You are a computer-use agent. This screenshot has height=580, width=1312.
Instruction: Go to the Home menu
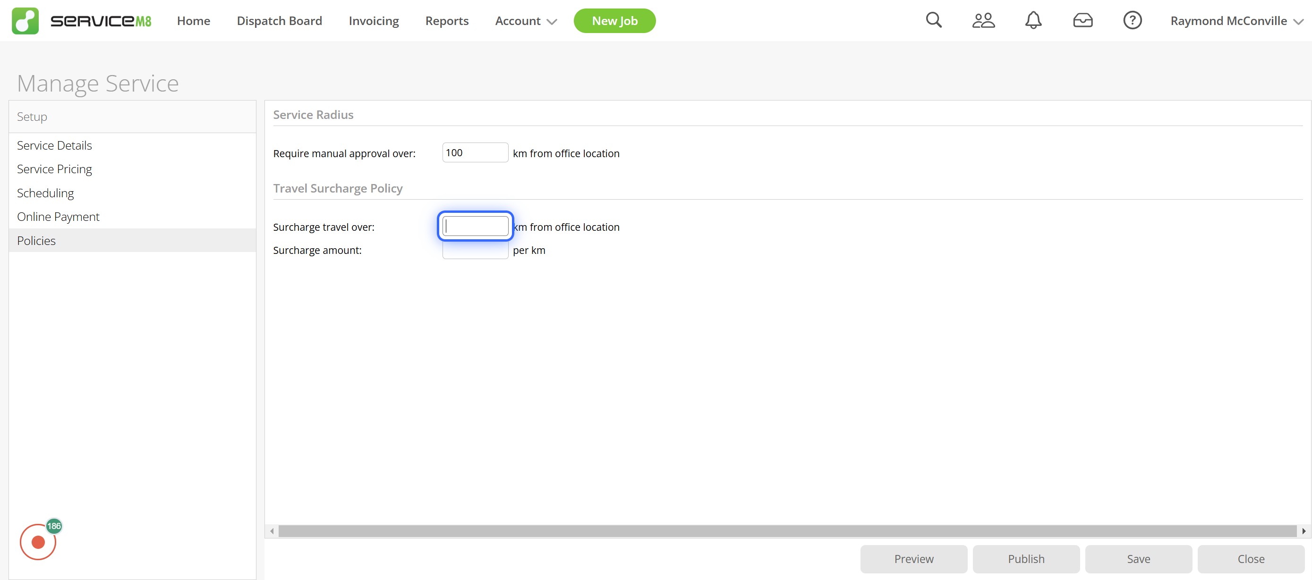[194, 21]
